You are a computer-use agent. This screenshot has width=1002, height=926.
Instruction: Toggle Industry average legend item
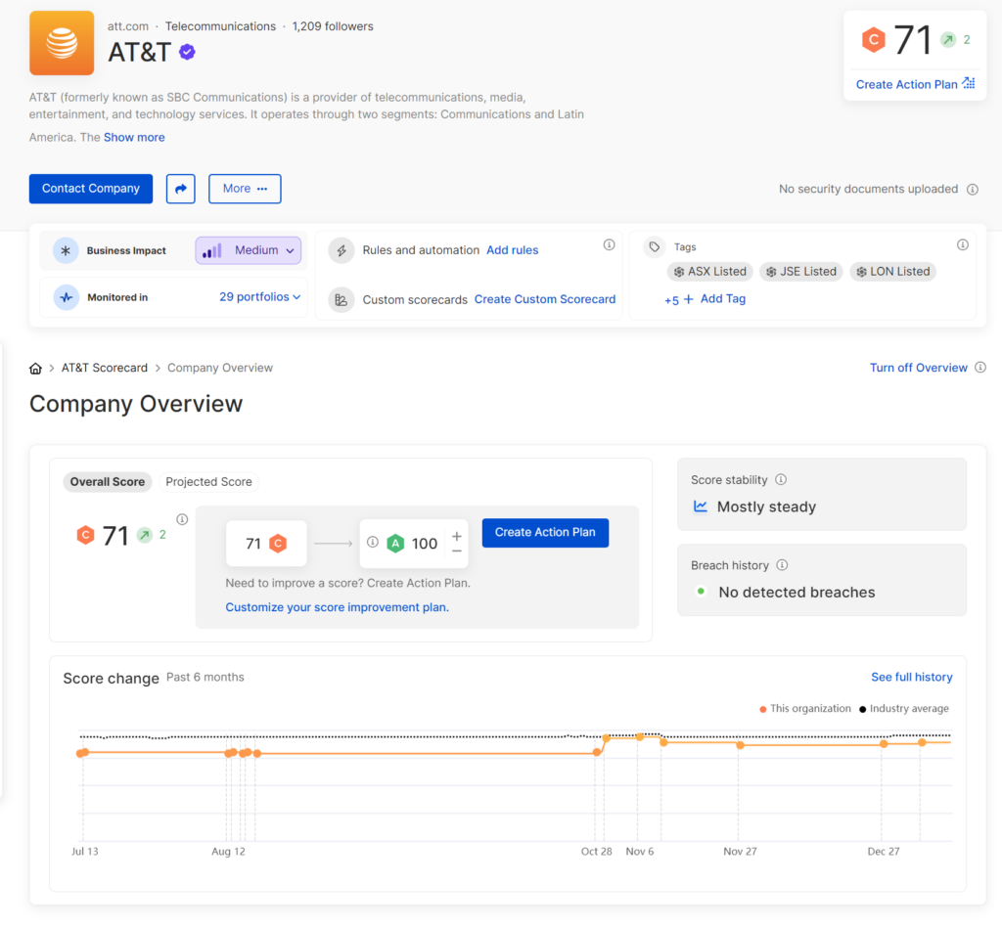(x=903, y=709)
